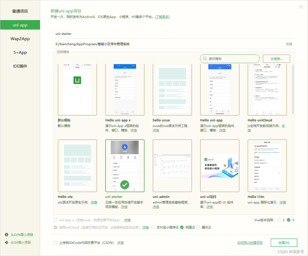
Task: Open the 普通项目 project type tab
Action: pyautogui.click(x=20, y=11)
